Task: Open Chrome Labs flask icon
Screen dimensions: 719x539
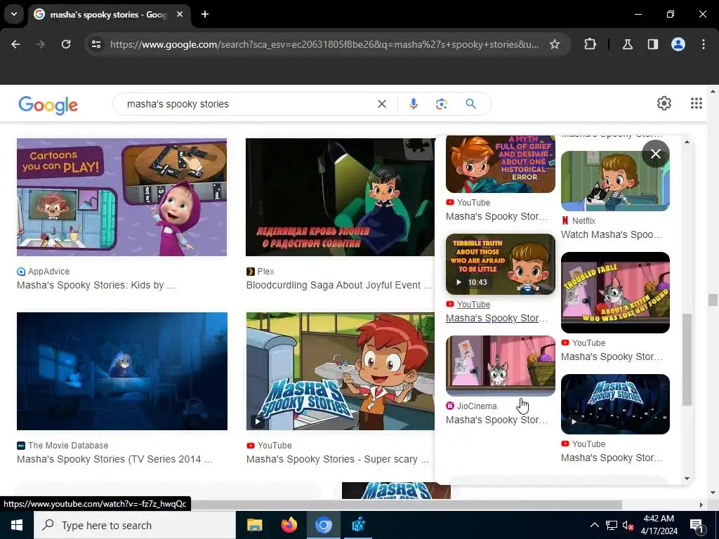Action: (x=627, y=44)
